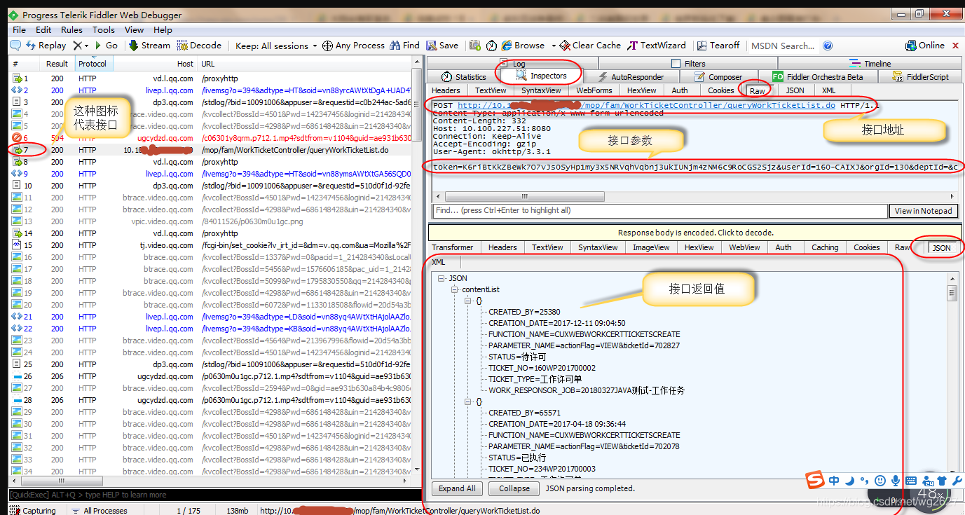Collapse the first {} object node

[x=469, y=301]
